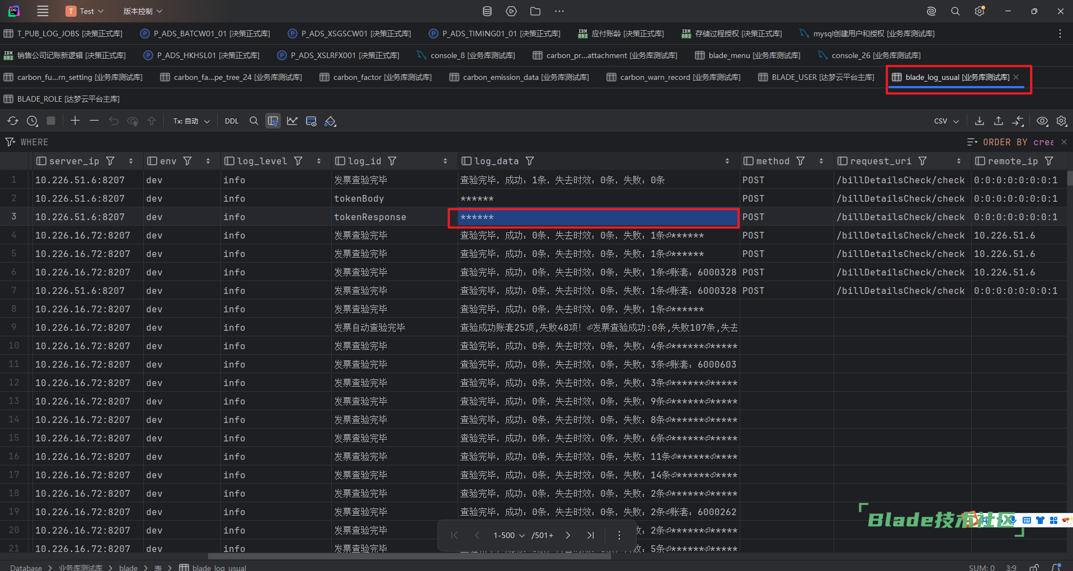Open the AI assistant swirl icon
1073x571 pixels.
[x=931, y=11]
